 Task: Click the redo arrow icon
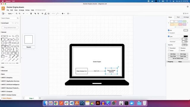[27, 14]
